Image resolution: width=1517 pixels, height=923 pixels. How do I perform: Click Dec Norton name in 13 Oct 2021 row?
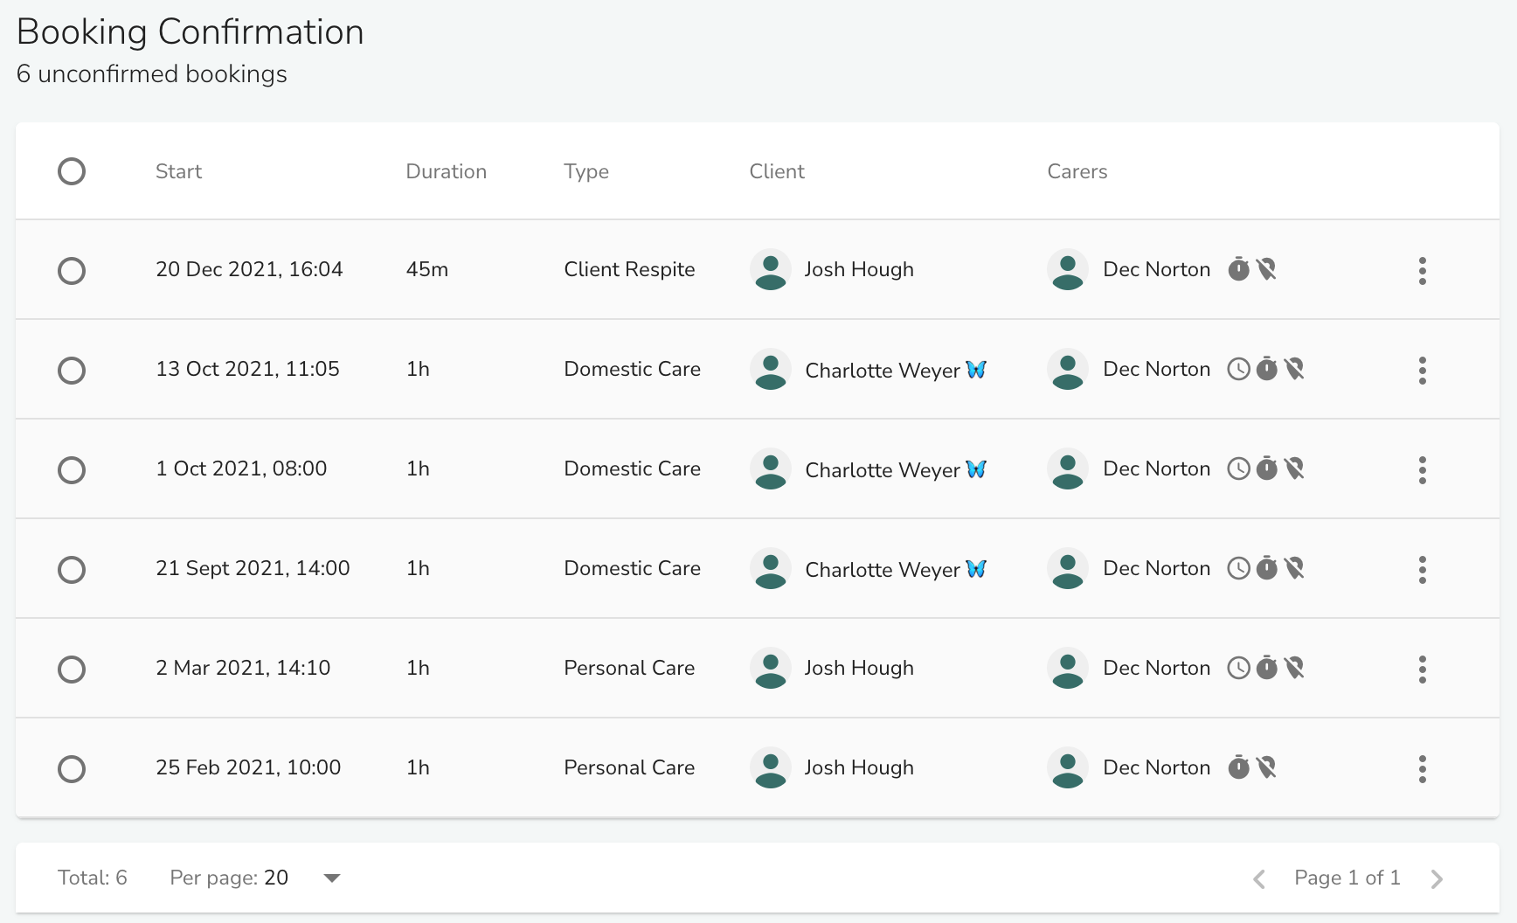coord(1156,369)
